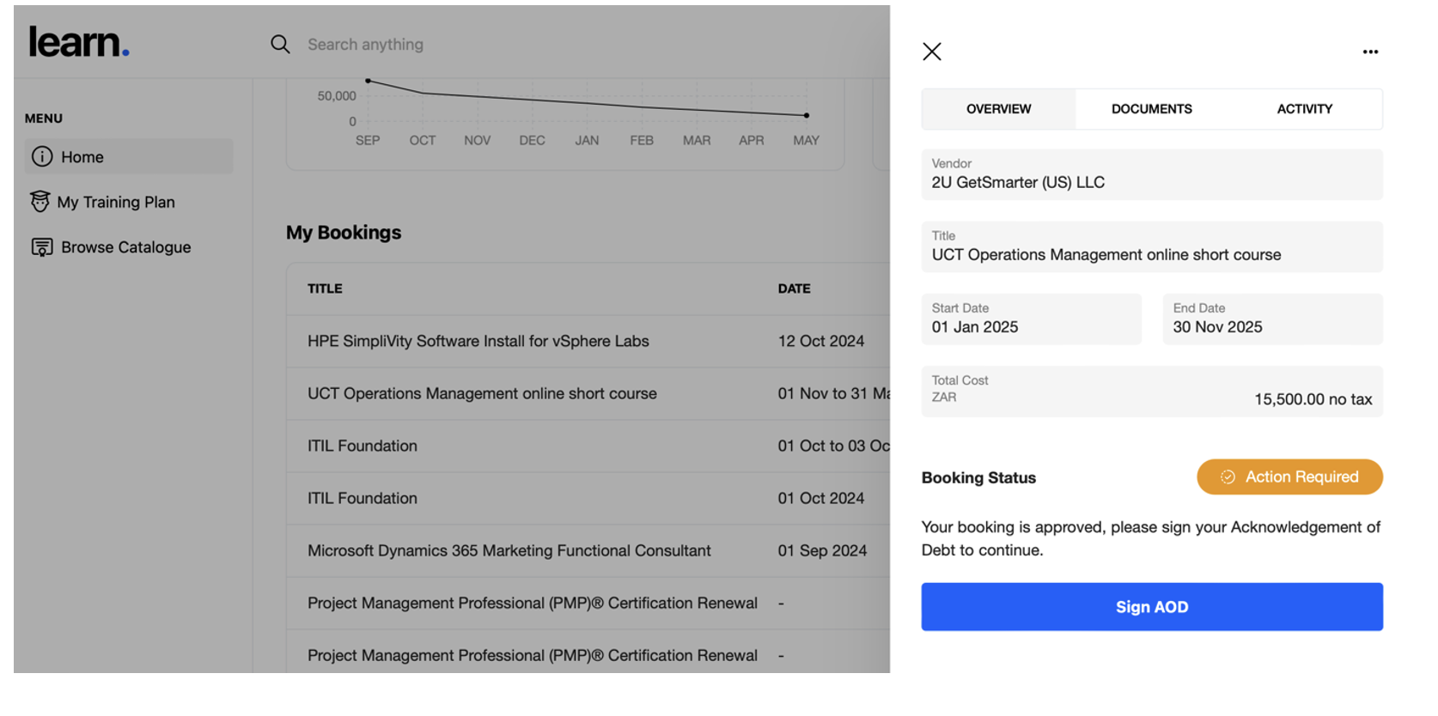Click the Start Date field
This screenshot has width=1438, height=716.
[x=1031, y=319]
